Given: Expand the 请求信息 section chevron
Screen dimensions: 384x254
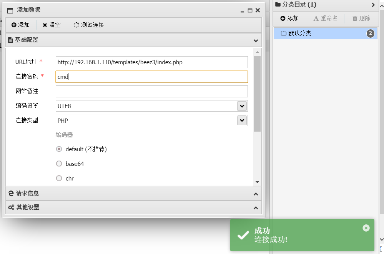Looking at the screenshot, I should (256, 194).
